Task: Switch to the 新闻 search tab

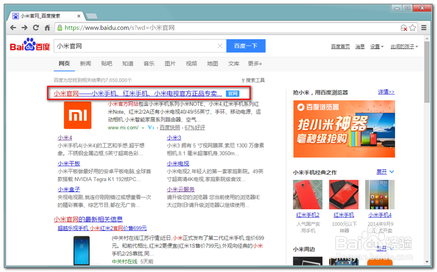Action: pyautogui.click(x=85, y=63)
